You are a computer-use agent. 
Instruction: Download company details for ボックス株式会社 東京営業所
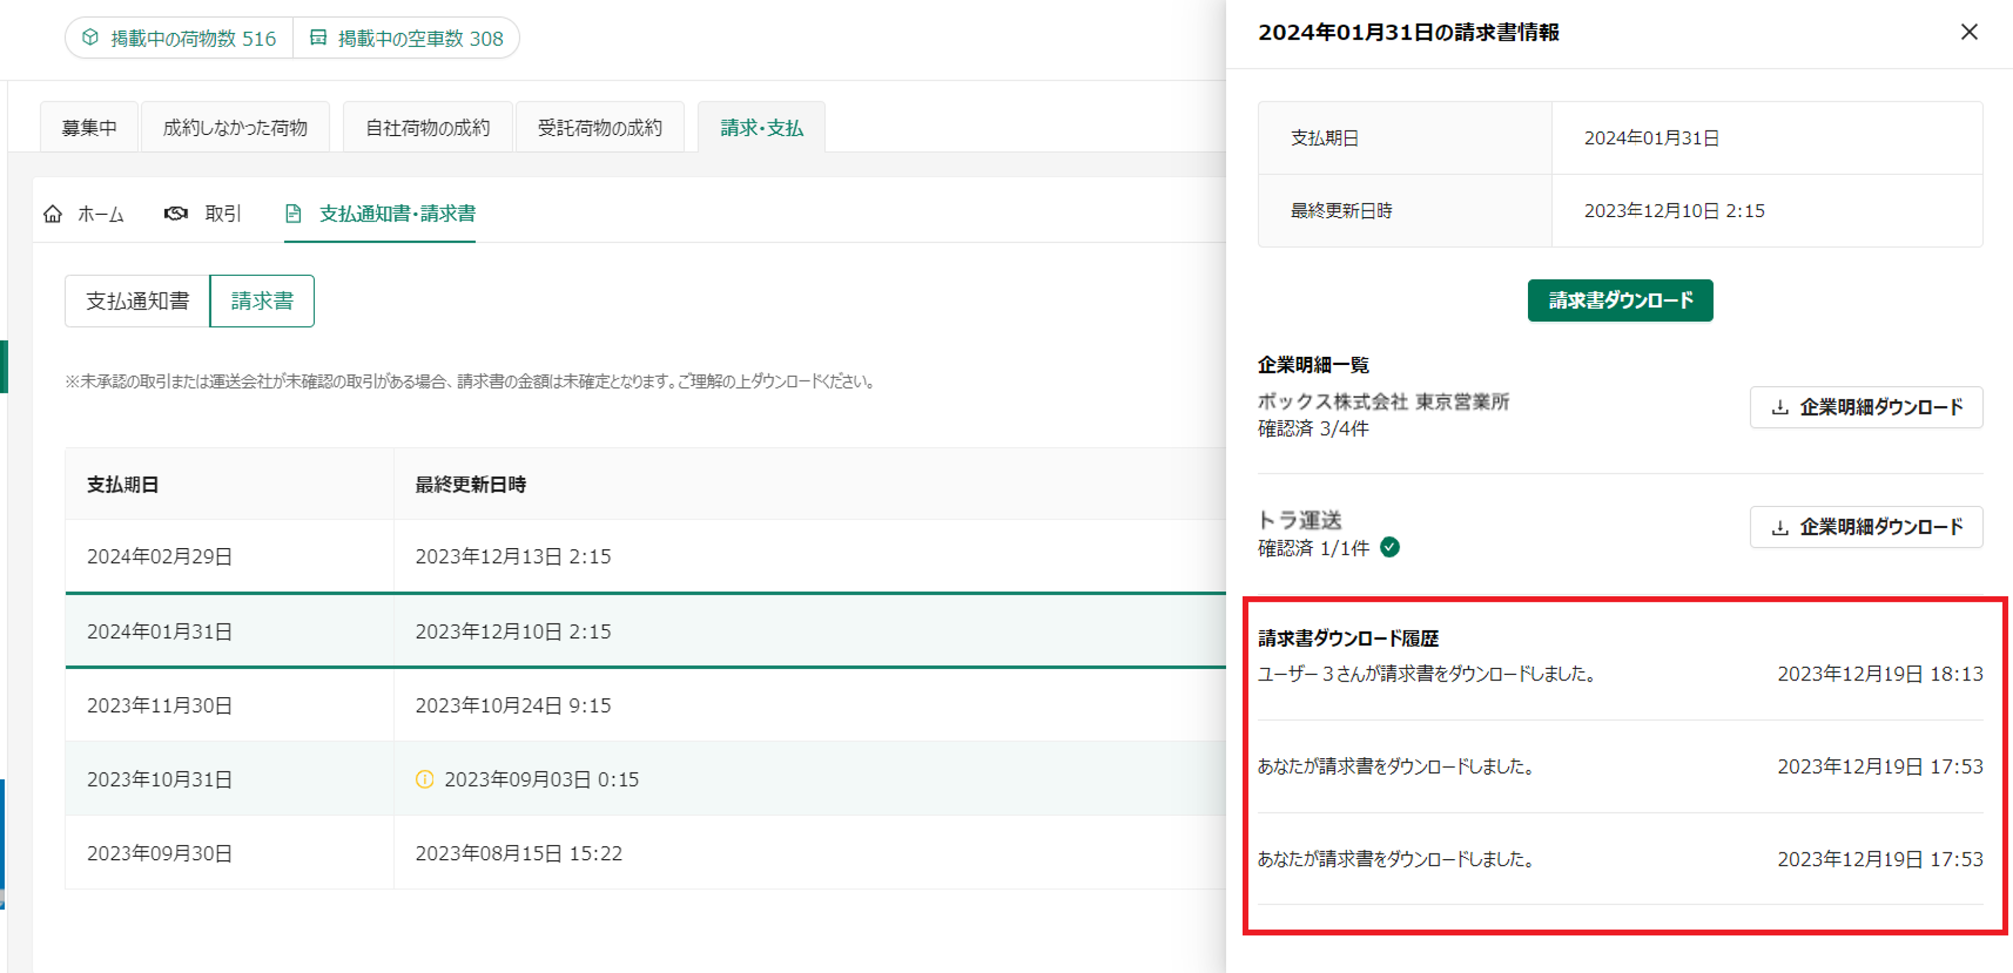1866,407
